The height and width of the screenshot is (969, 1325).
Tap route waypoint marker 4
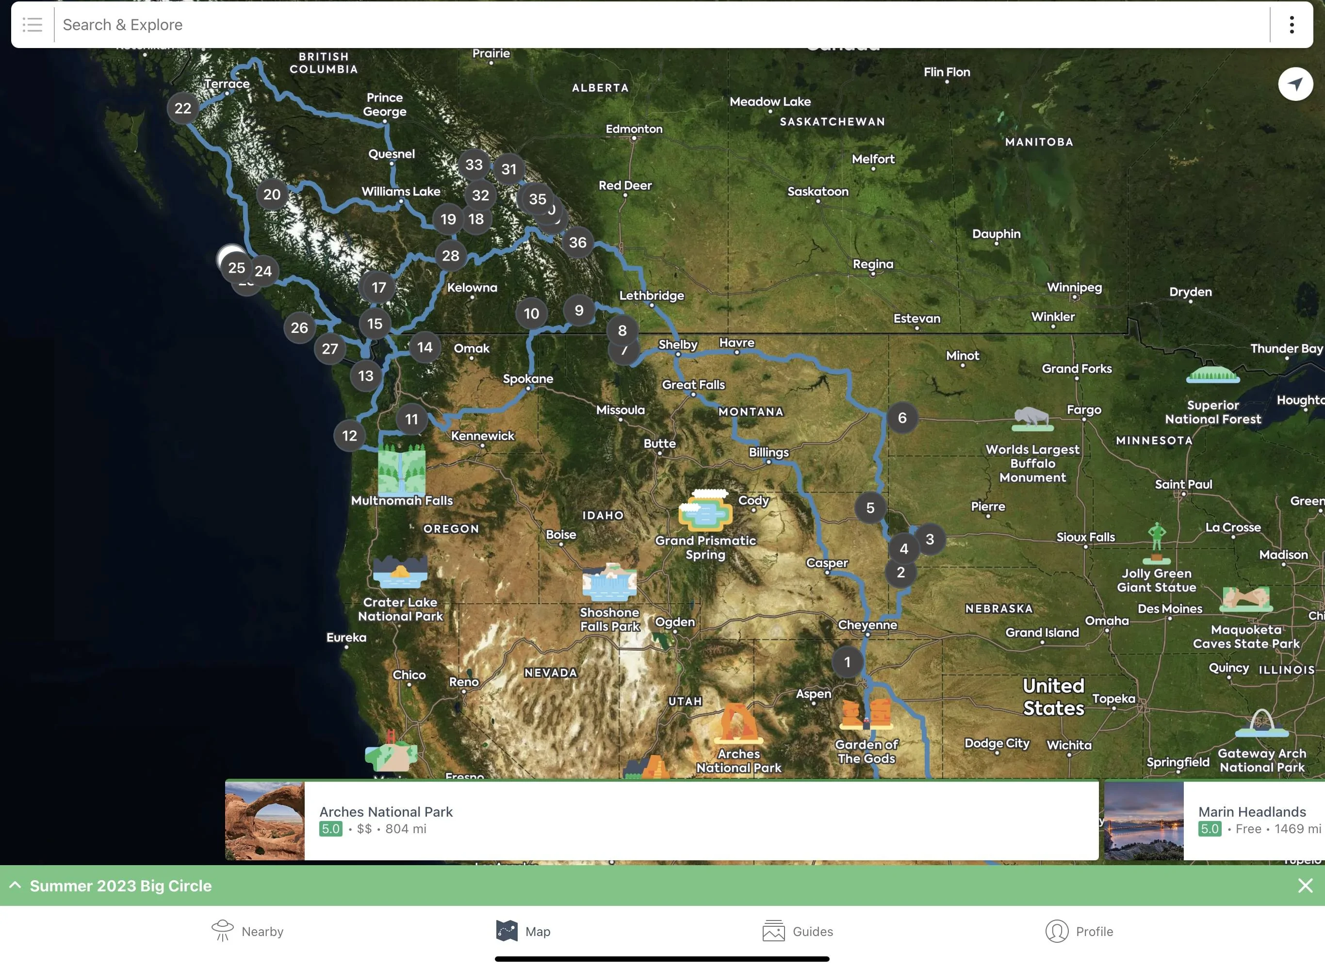pyautogui.click(x=904, y=549)
